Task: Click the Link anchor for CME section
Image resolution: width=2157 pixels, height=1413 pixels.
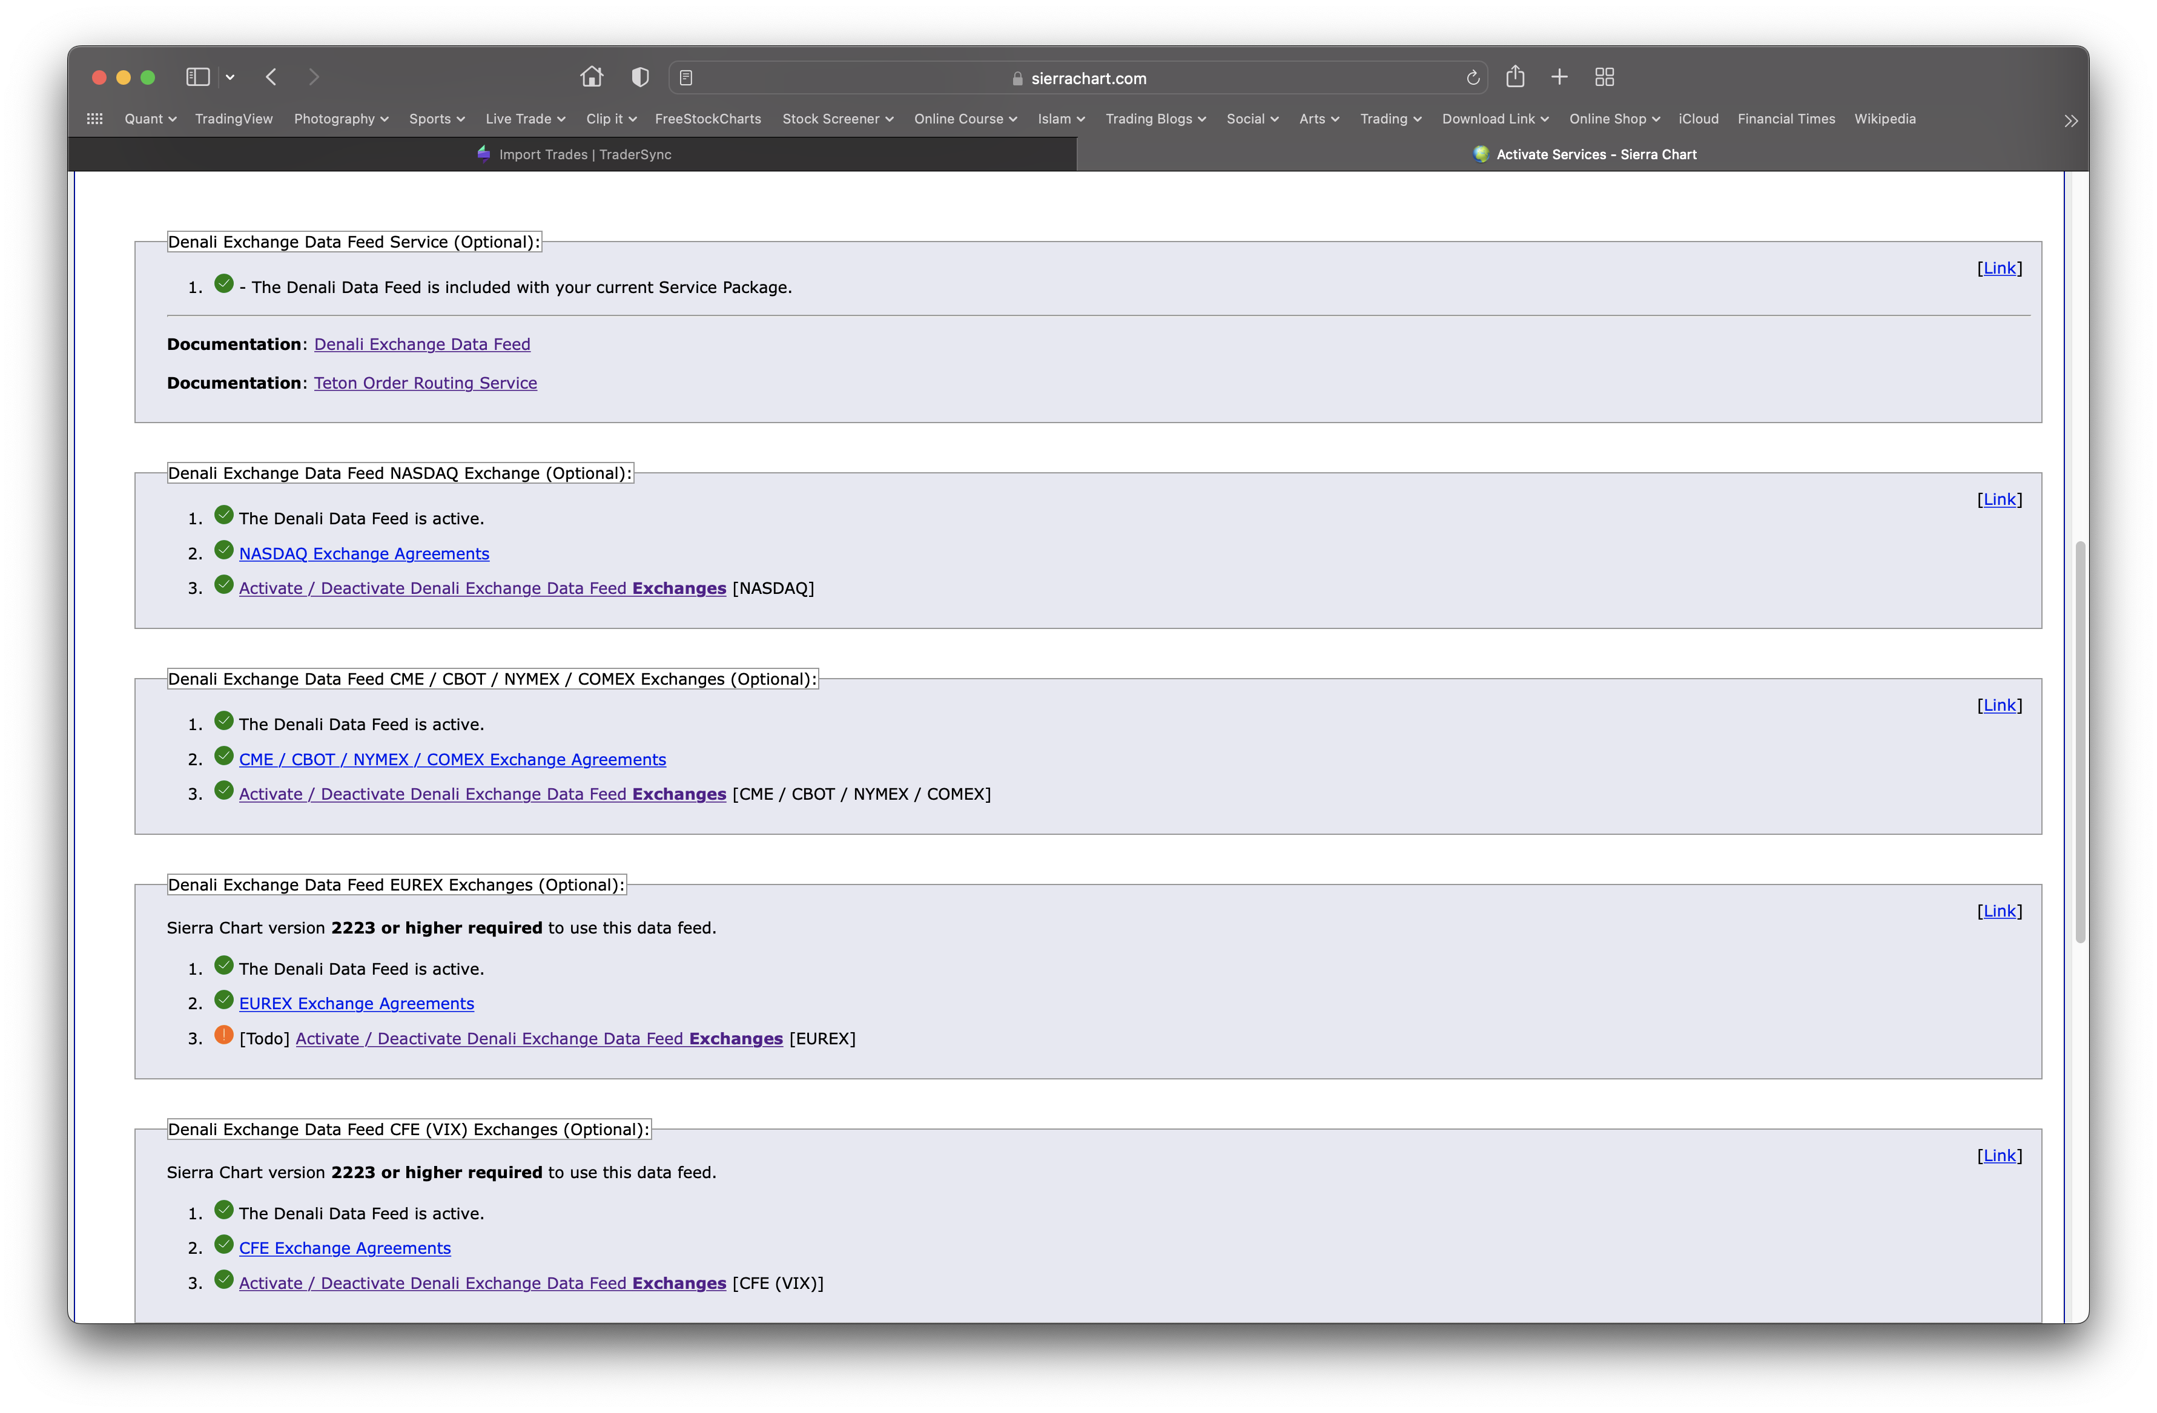Action: point(2000,705)
